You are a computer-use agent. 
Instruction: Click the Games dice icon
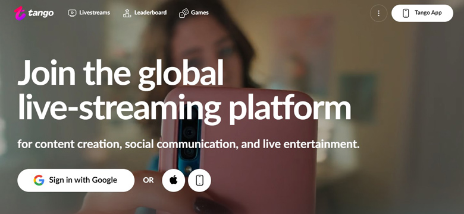click(184, 13)
